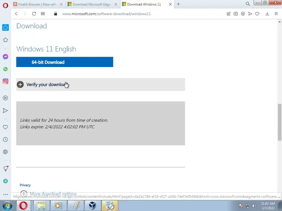Open Paint from the taskbar
This screenshot has width=282, height=211.
click(x=75, y=206)
